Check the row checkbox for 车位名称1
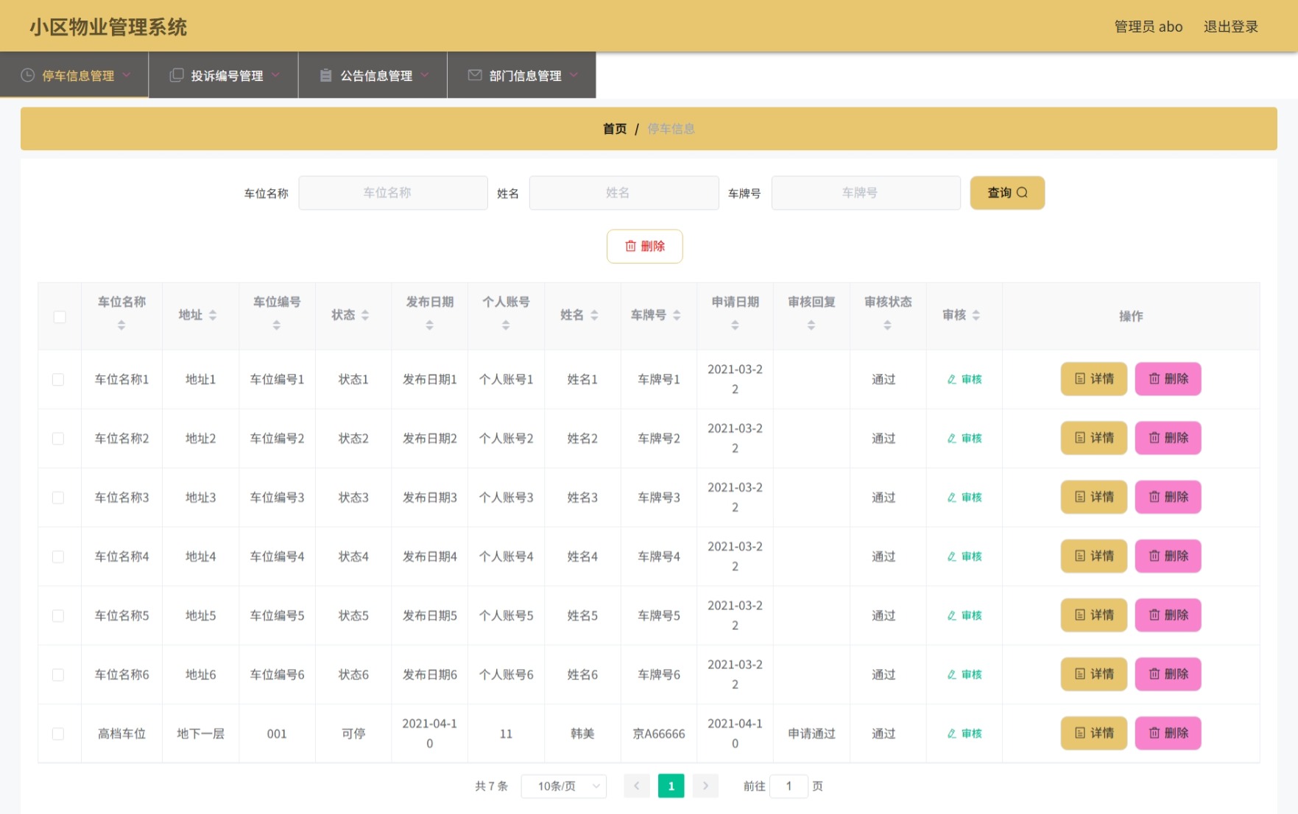Image resolution: width=1298 pixels, height=814 pixels. pos(58,380)
